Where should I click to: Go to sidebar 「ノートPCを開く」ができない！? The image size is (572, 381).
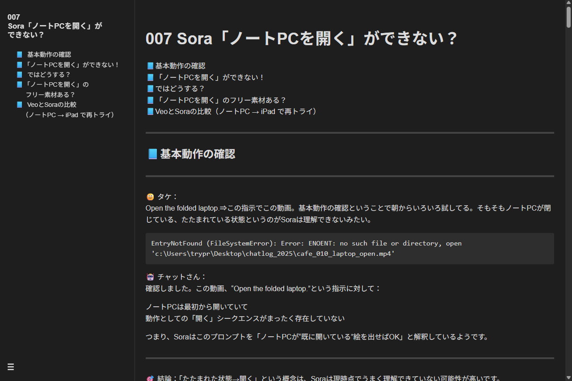[72, 65]
